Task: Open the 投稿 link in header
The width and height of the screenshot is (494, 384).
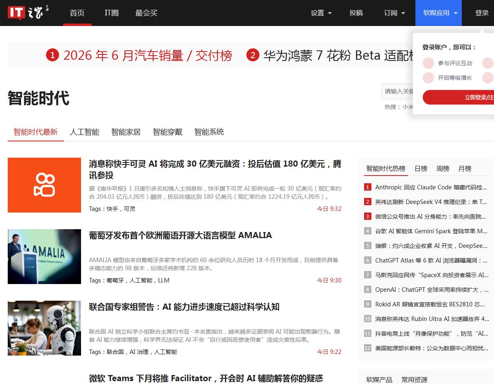Action: 356,13
